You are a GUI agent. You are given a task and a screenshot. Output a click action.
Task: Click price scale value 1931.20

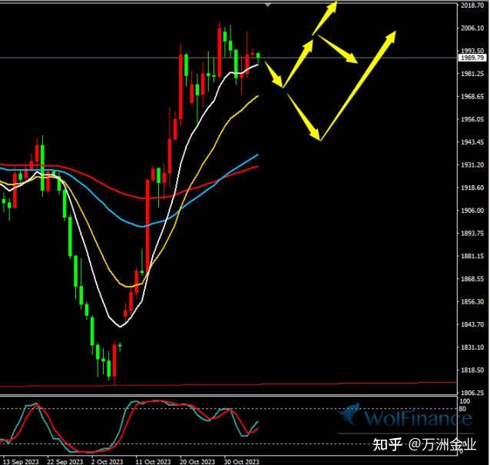(472, 165)
